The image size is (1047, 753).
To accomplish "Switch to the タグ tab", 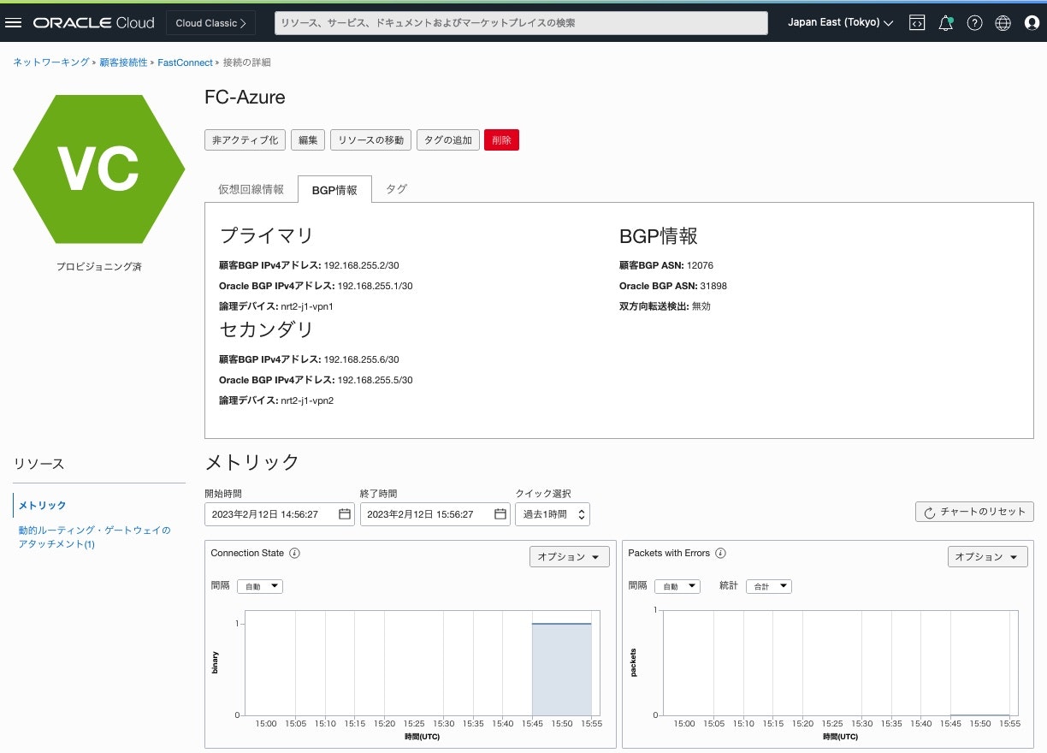I will click(396, 189).
